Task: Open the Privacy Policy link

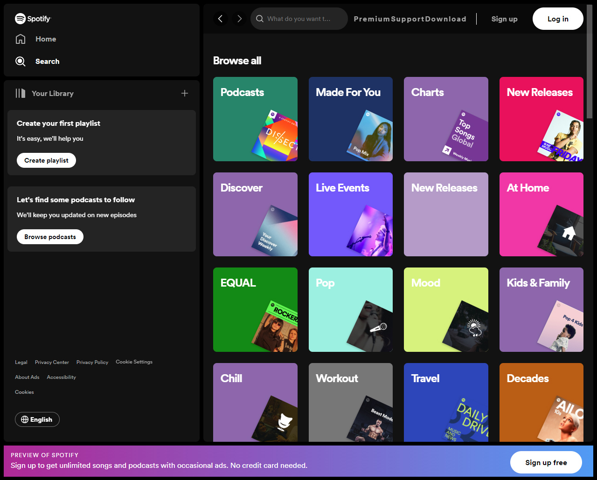Action: click(92, 362)
